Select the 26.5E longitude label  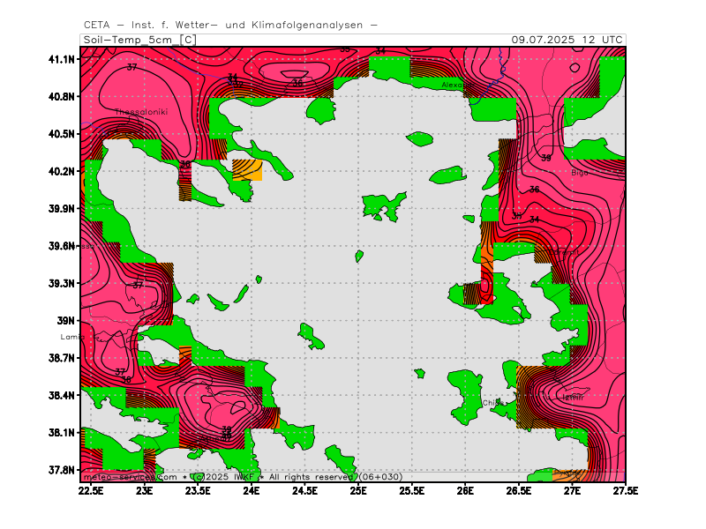tap(519, 491)
